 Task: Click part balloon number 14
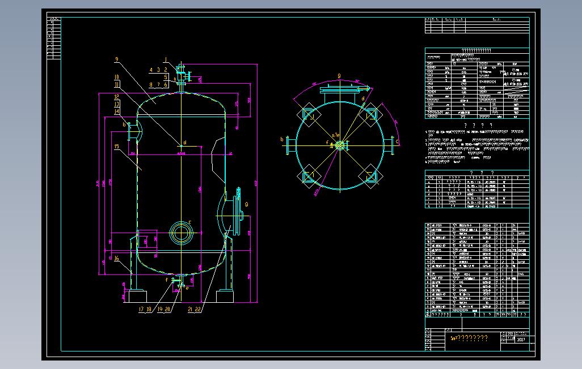click(x=116, y=111)
